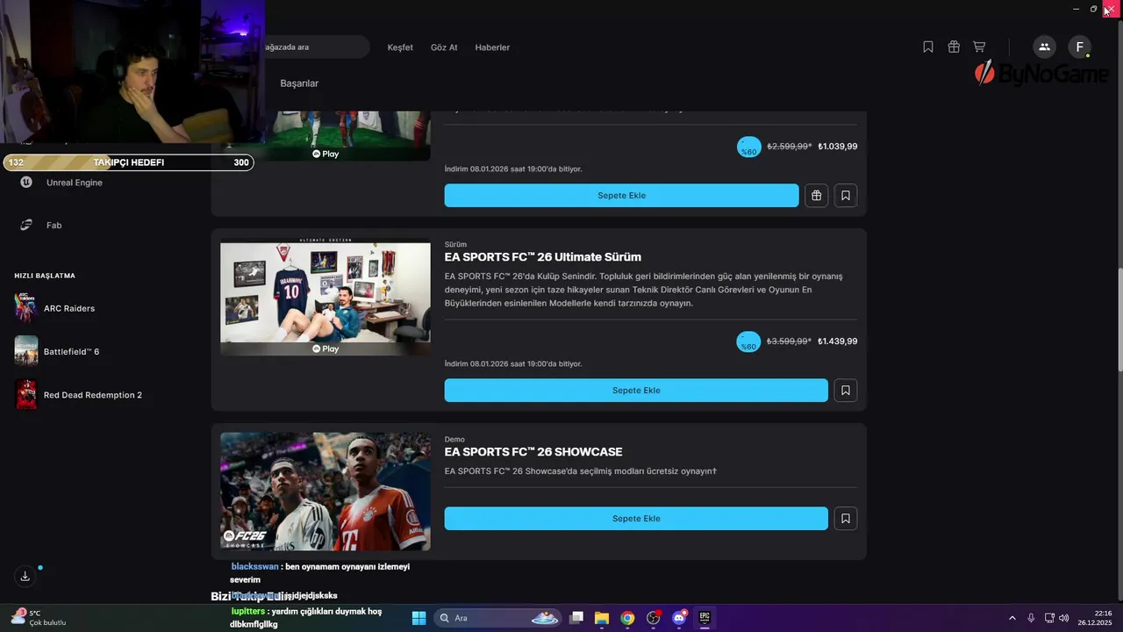Open the gift icon in top header
Image resolution: width=1123 pixels, height=632 pixels.
954,47
